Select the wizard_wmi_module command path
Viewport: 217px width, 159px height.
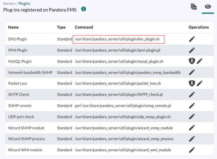(123, 150)
